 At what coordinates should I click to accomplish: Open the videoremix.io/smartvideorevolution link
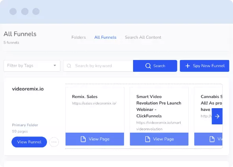(159, 126)
